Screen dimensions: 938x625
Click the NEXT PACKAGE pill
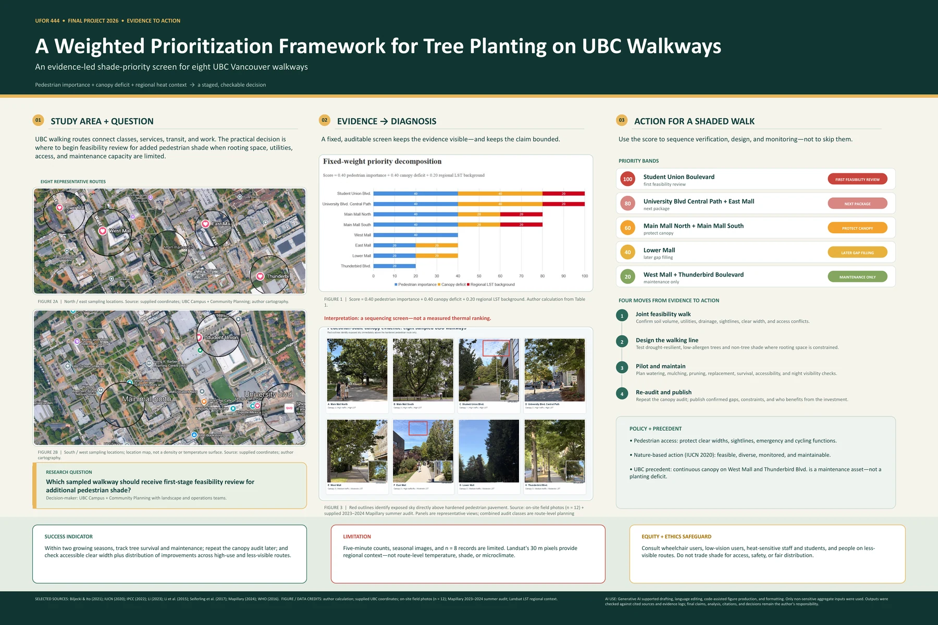[857, 204]
